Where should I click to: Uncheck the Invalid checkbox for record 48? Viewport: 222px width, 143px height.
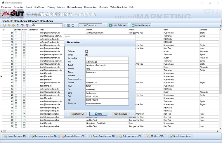click(24, 117)
